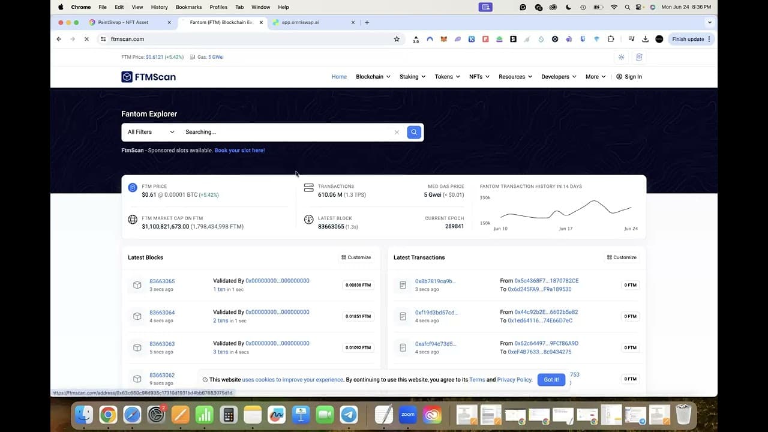The image size is (768, 432).
Task: Expand the Developers dropdown menu
Action: pos(559,77)
